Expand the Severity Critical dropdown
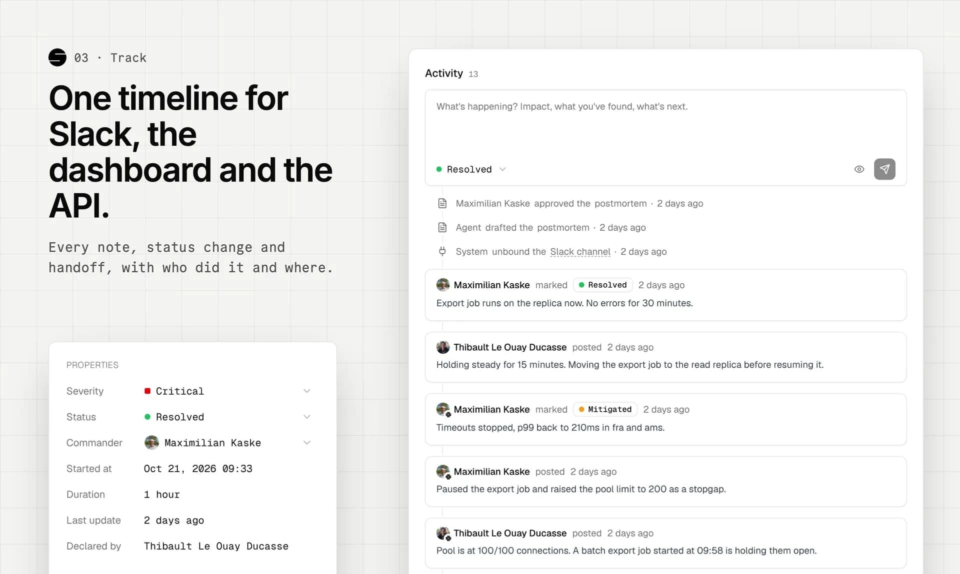 [307, 391]
